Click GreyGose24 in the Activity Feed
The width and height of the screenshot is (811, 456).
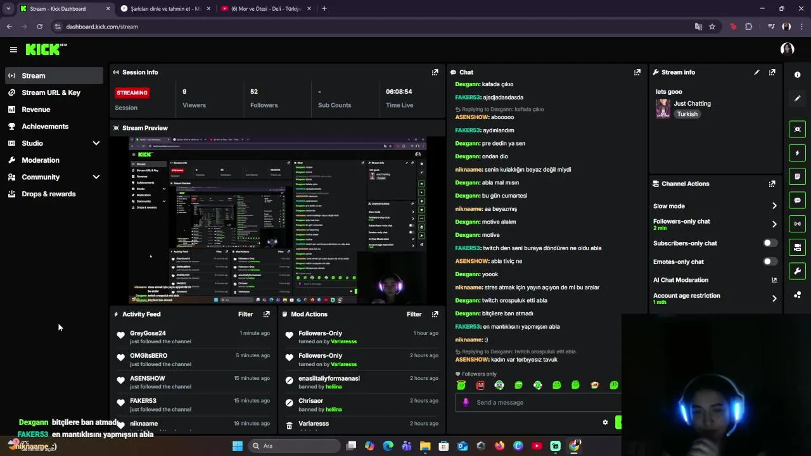(148, 333)
